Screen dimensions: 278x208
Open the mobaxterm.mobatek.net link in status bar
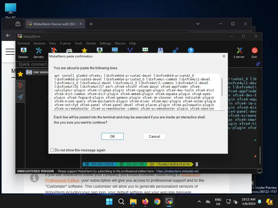pos(177,171)
